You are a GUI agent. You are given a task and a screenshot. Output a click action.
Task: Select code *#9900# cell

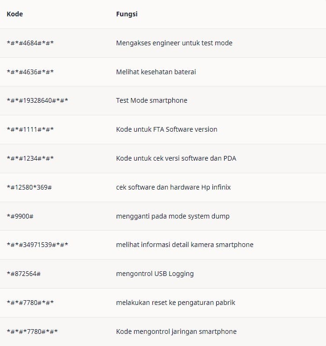click(20, 216)
